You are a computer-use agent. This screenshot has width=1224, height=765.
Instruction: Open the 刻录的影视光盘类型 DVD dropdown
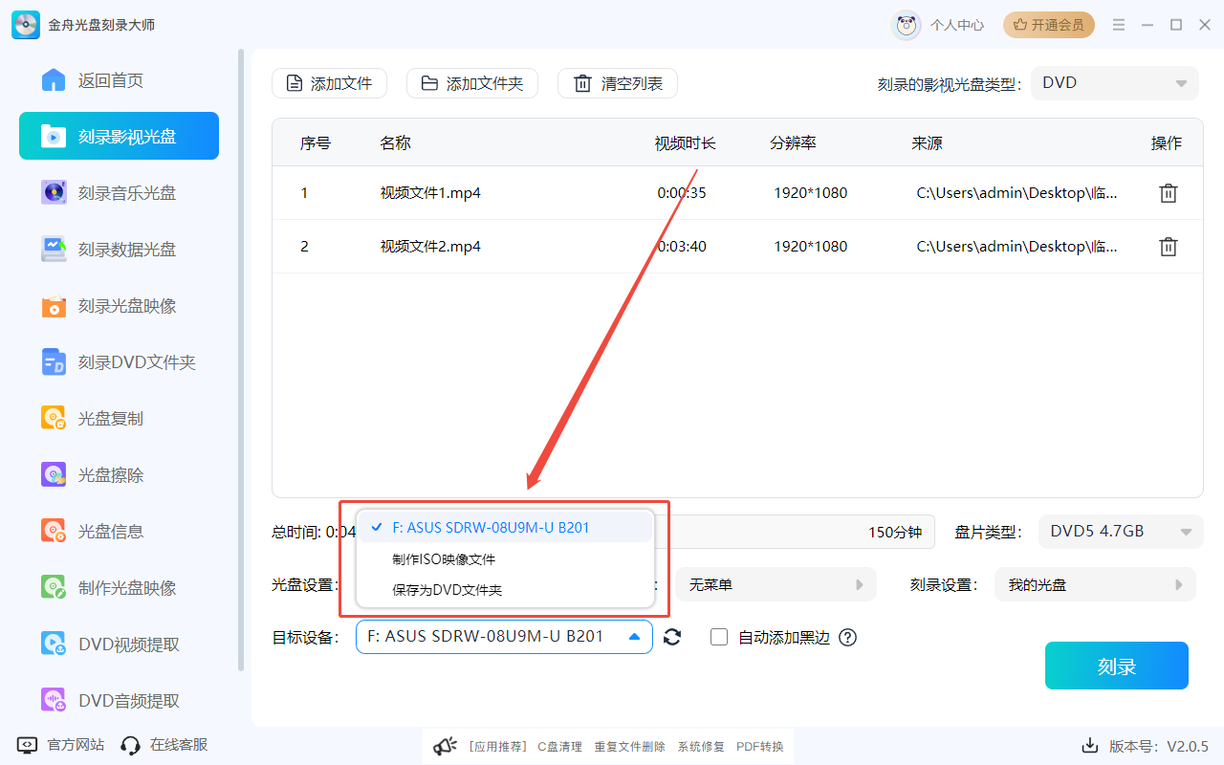click(x=1114, y=82)
